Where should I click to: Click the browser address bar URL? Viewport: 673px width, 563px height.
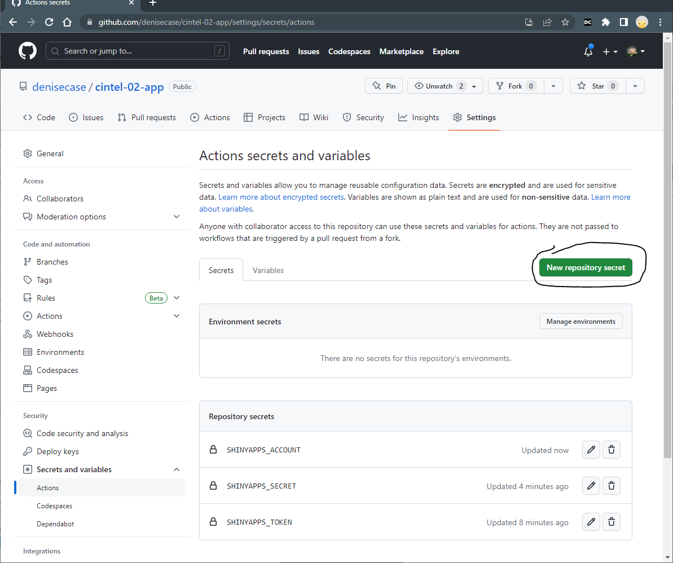[206, 23]
